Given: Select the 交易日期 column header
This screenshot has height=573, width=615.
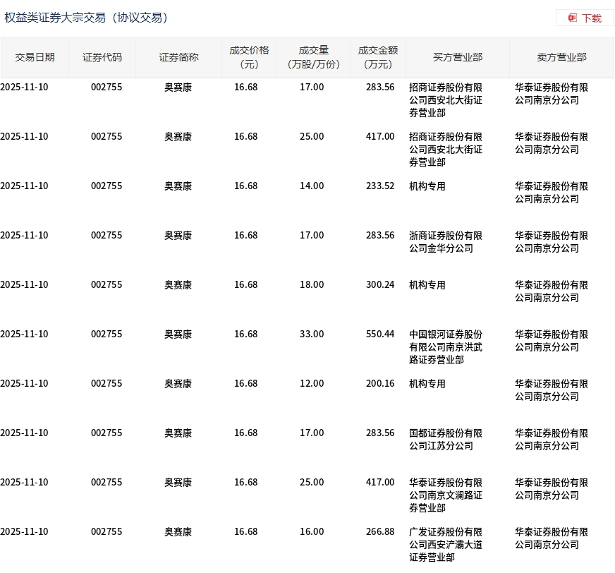Looking at the screenshot, I should 35,57.
